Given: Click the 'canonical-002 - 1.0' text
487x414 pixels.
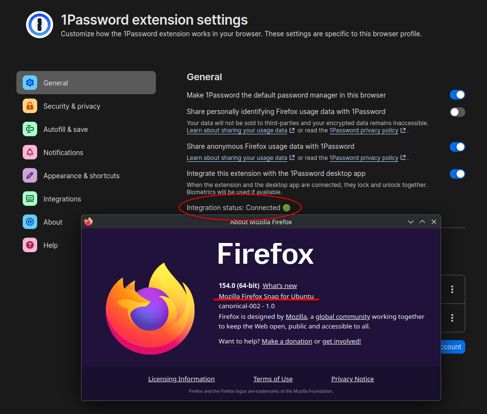Looking at the screenshot, I should click(x=247, y=306).
